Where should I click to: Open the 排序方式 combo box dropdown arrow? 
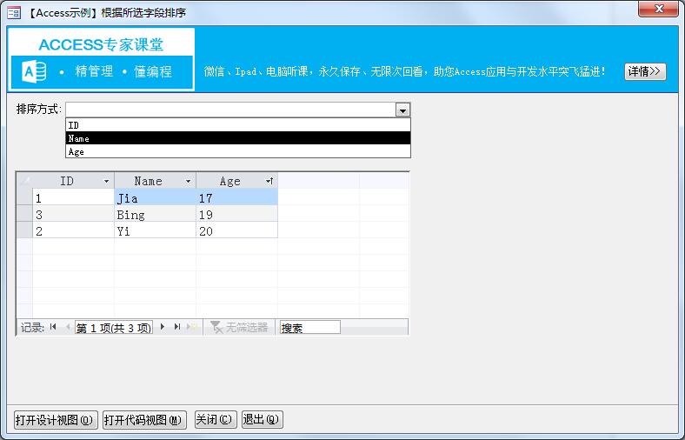(x=402, y=110)
